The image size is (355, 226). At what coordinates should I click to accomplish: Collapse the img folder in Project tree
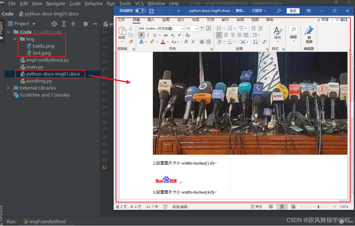point(15,39)
